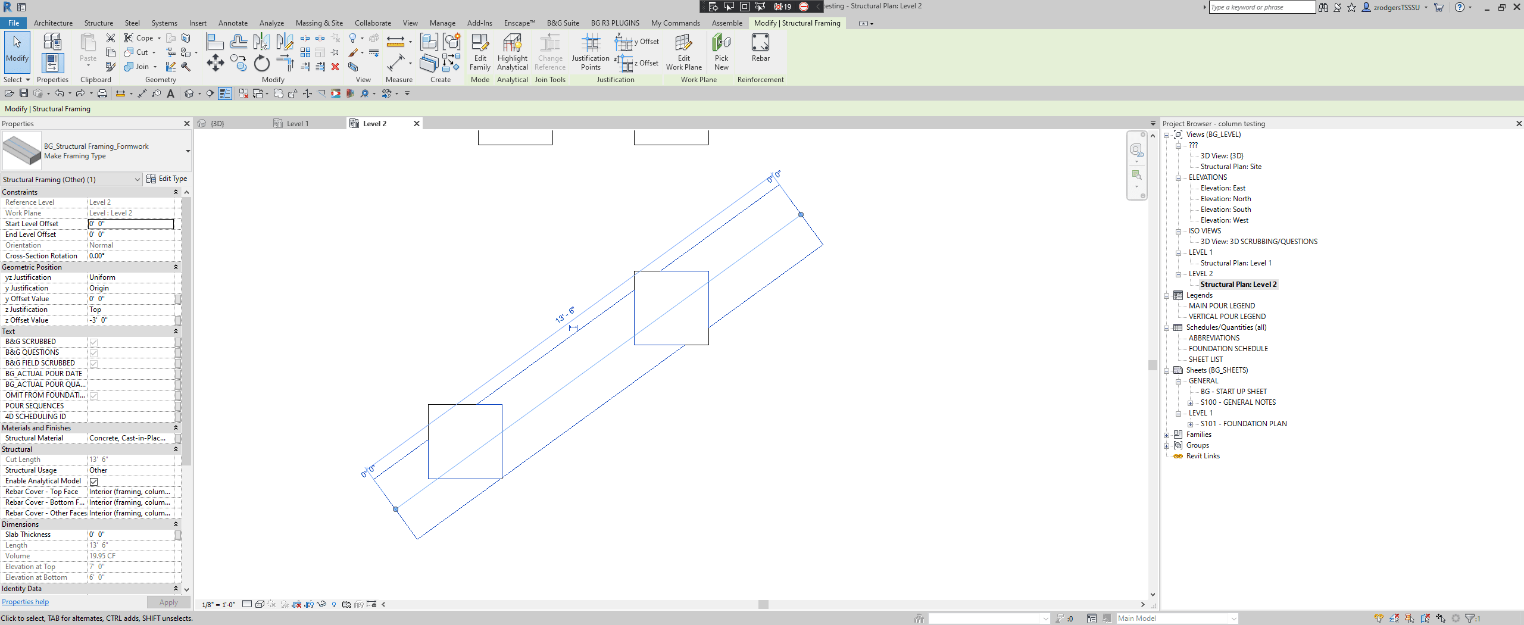Expand Families in the Project Browser
Screen dimensions: 1524x625
pyautogui.click(x=1167, y=435)
